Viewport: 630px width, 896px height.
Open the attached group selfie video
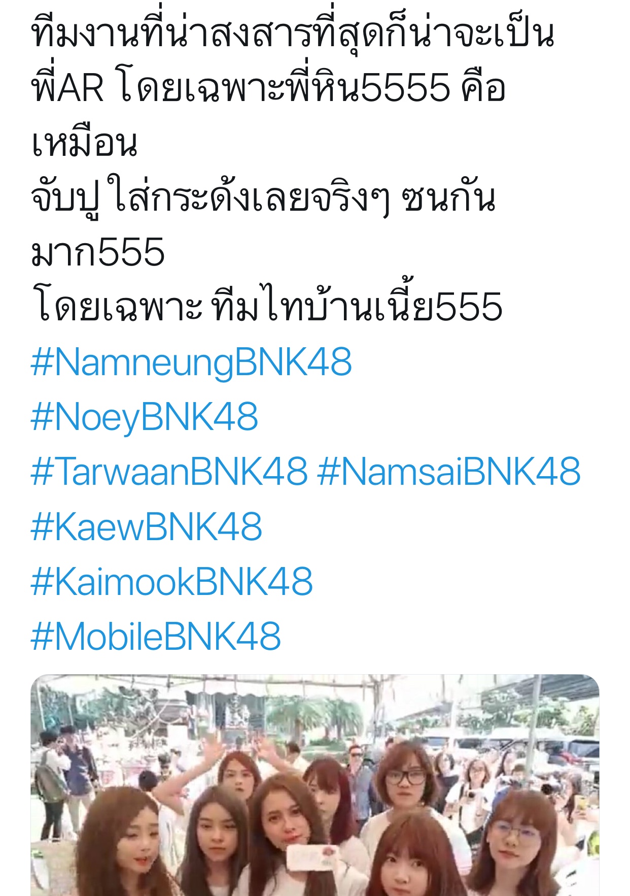pyautogui.click(x=314, y=785)
